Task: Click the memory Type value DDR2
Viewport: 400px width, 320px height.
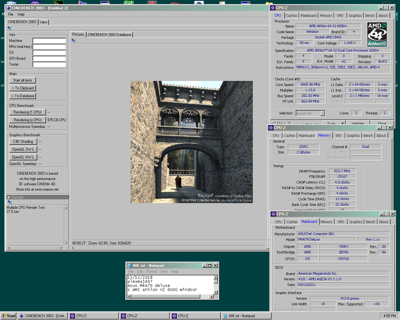Action: coord(303,147)
